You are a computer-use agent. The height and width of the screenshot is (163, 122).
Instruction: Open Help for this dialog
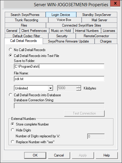tap(107, 155)
